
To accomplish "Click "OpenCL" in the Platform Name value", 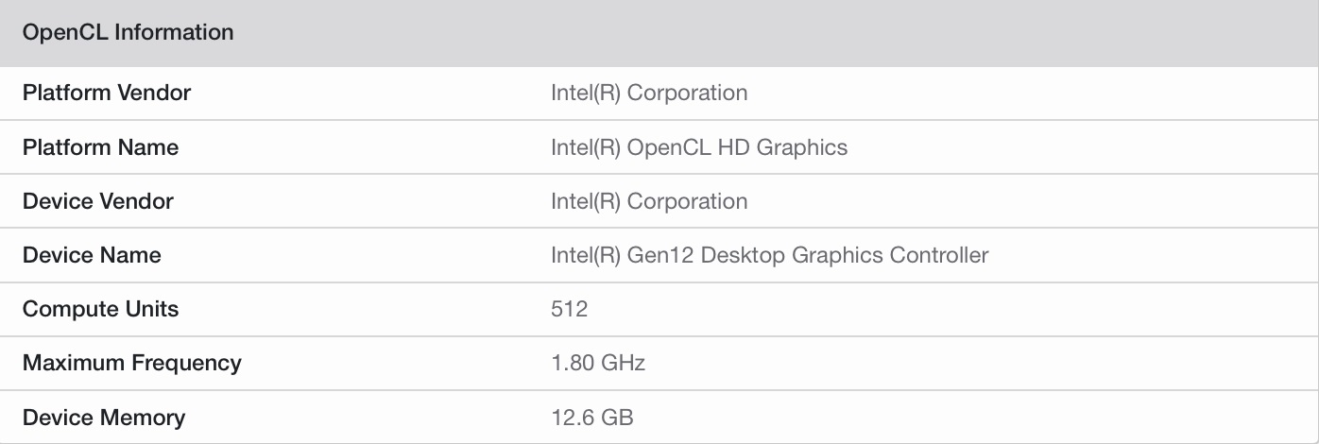I will [x=669, y=147].
